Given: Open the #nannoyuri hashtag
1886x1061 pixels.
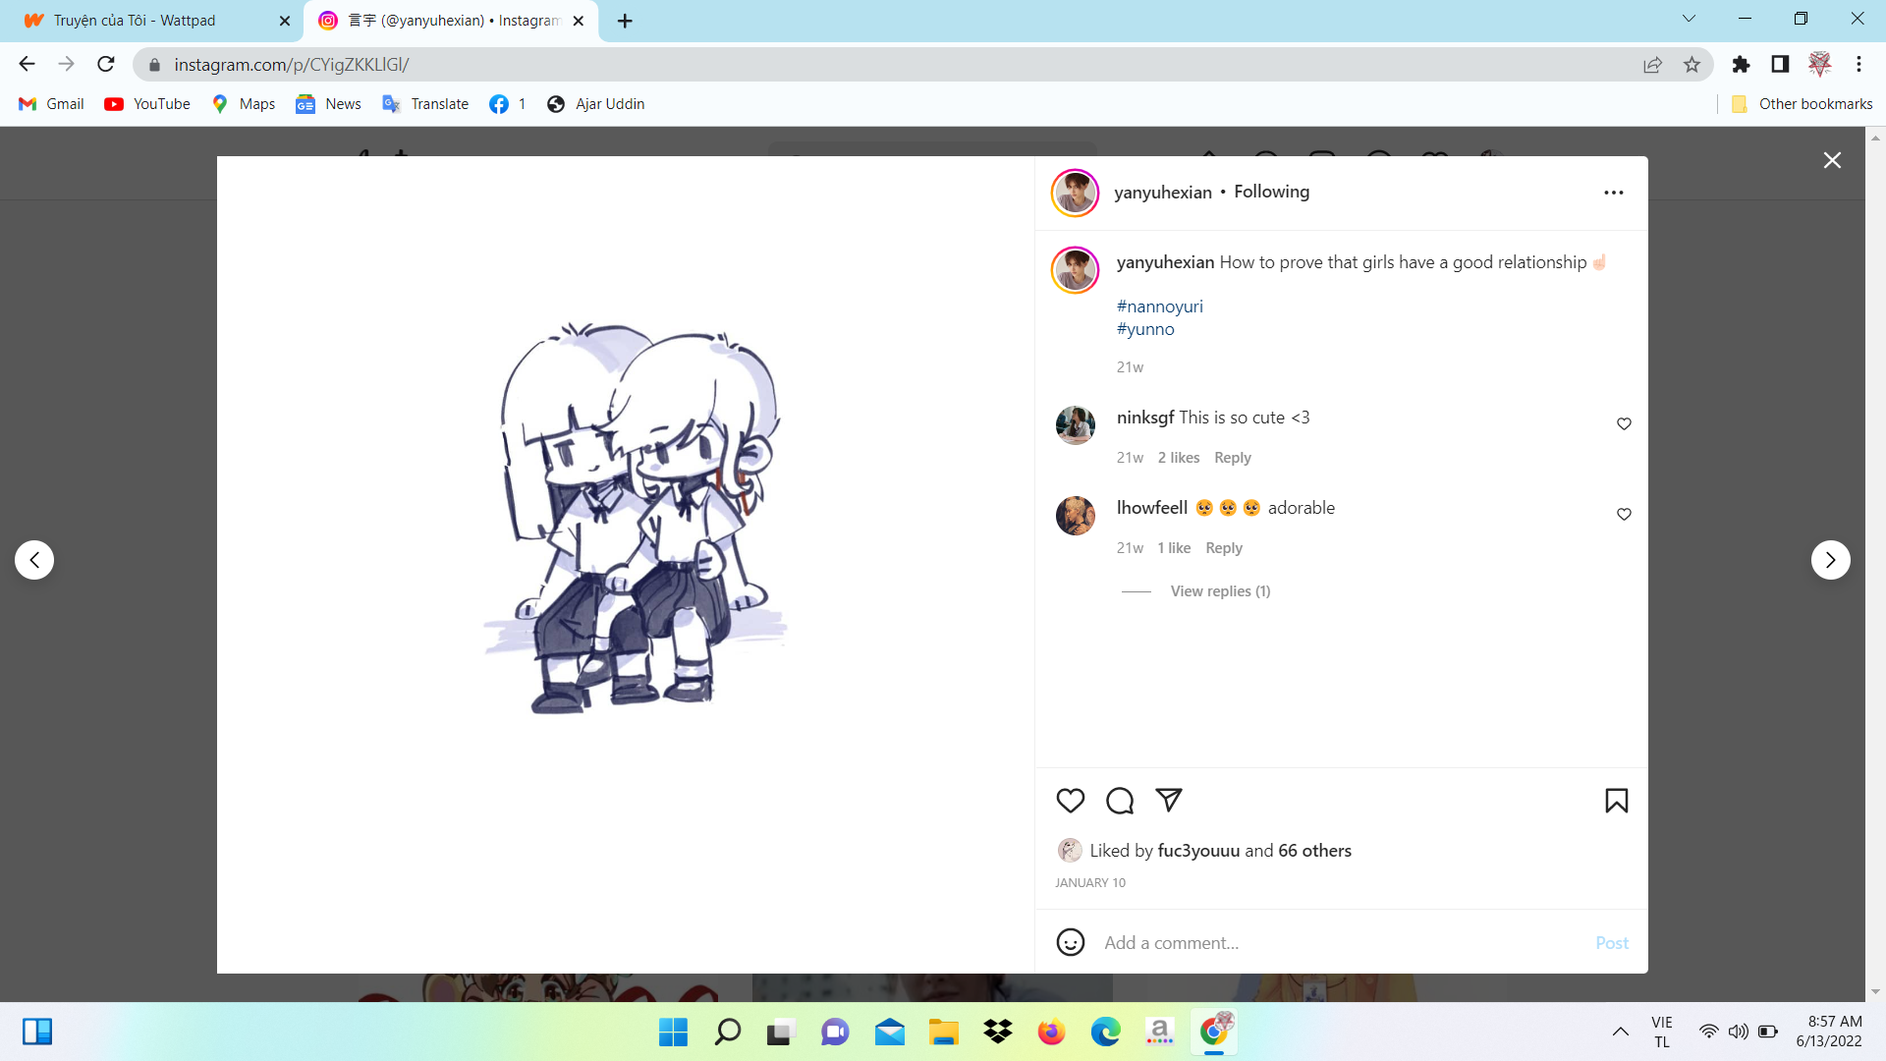Looking at the screenshot, I should (1159, 307).
